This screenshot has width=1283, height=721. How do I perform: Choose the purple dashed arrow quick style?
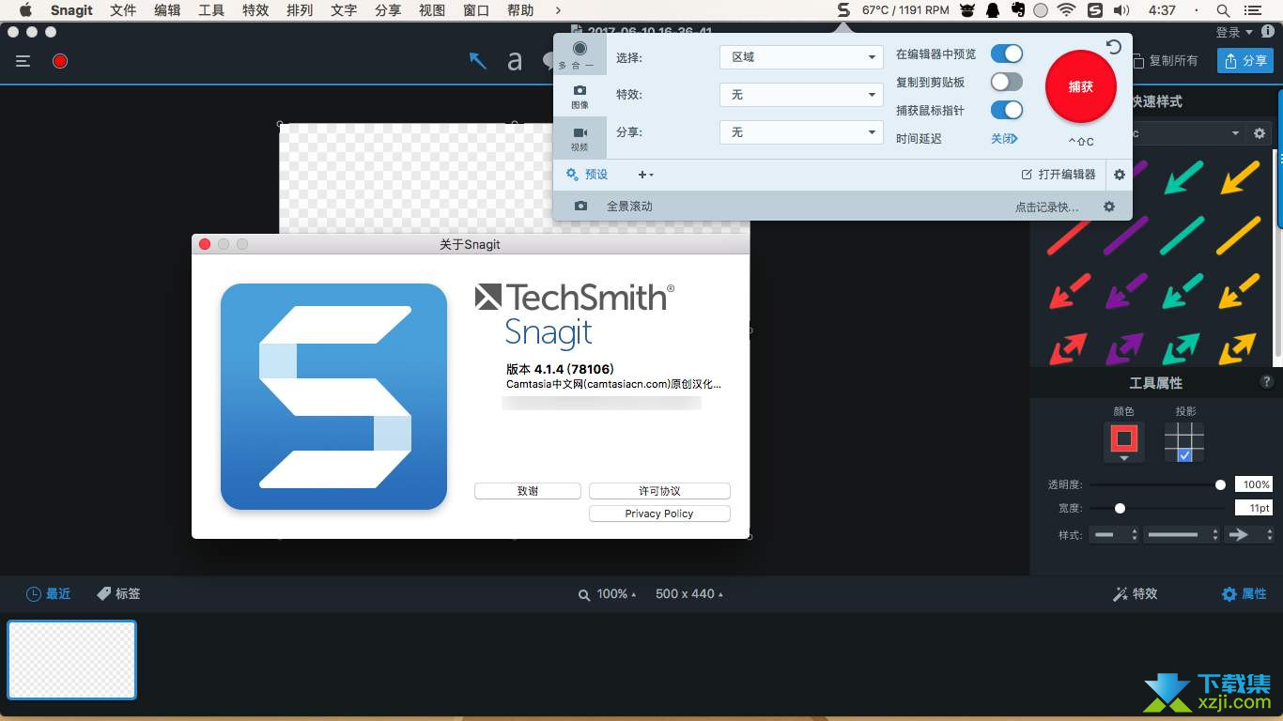coord(1126,291)
